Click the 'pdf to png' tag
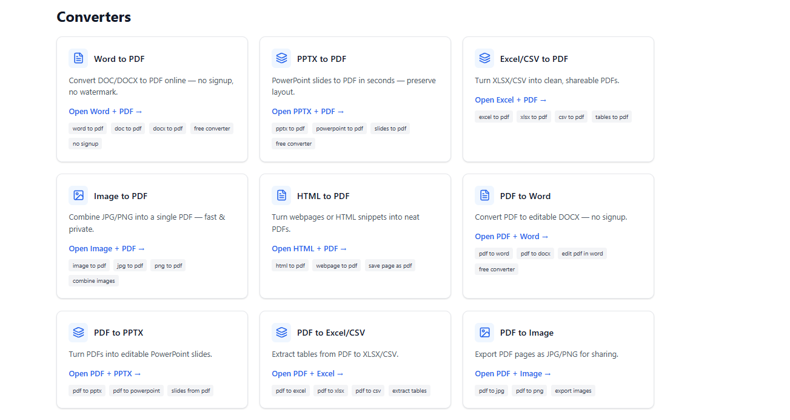This screenshot has width=790, height=420. 530,391
